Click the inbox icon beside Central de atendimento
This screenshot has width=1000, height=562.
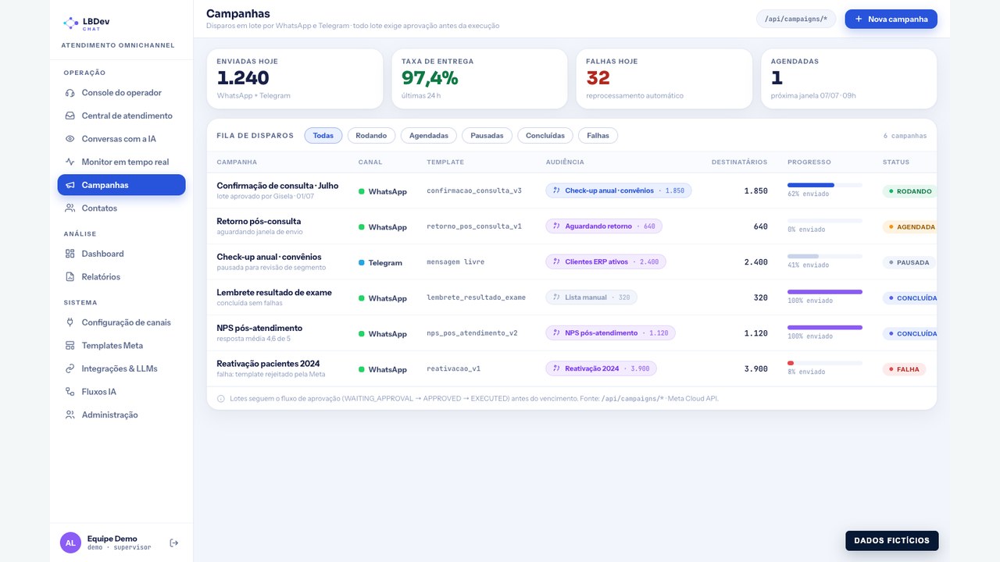coord(70,116)
